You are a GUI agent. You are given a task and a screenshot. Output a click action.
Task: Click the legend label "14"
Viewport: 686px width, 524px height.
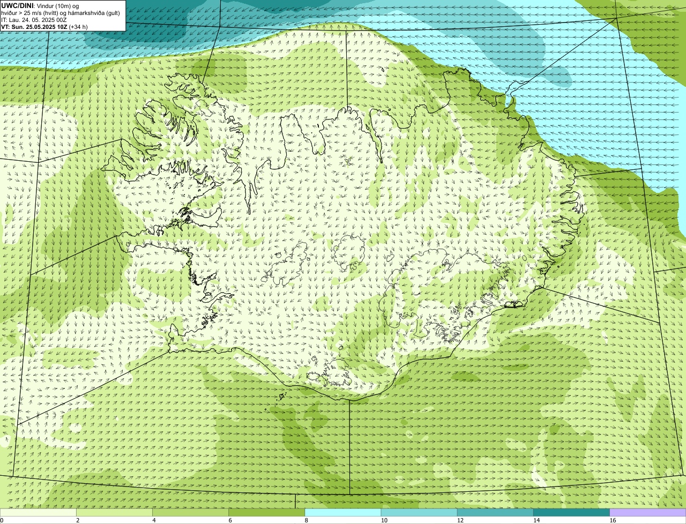536,520
